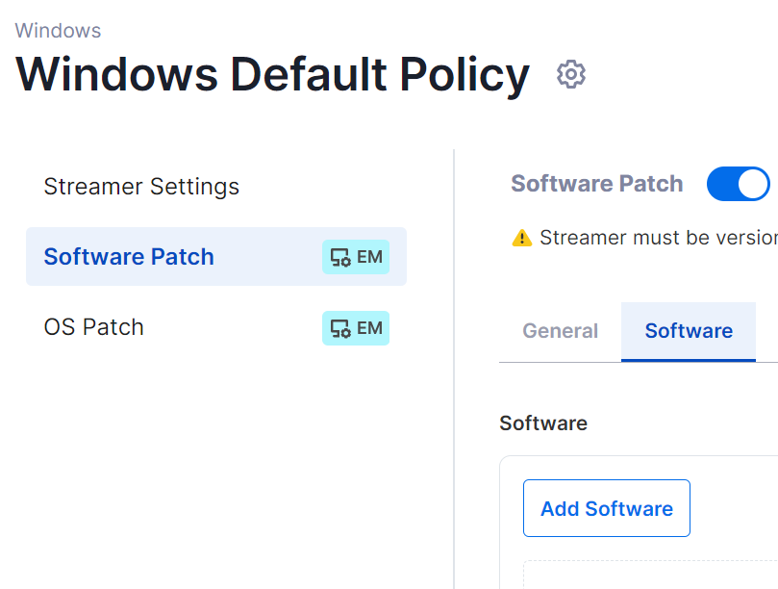Open Streamer Settings from the sidebar

pos(141,187)
